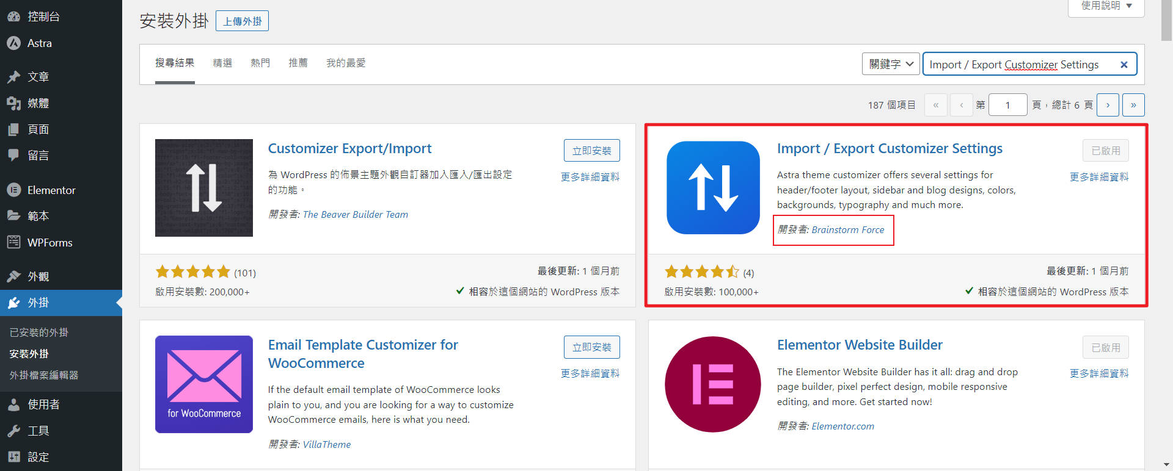Switch to 搜尋結果 tab
Image resolution: width=1173 pixels, height=471 pixels.
pyautogui.click(x=175, y=63)
